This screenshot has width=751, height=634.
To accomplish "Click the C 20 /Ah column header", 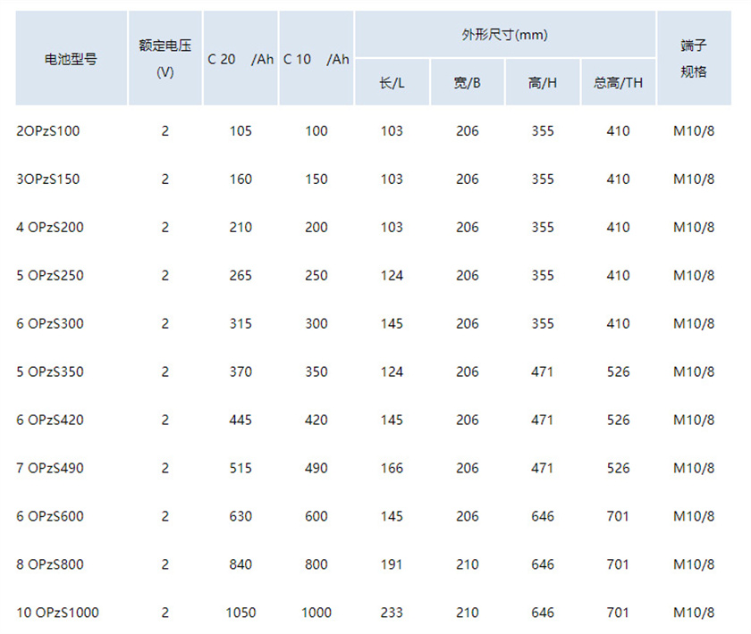I will point(240,56).
